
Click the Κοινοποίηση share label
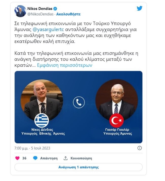(81, 158)
